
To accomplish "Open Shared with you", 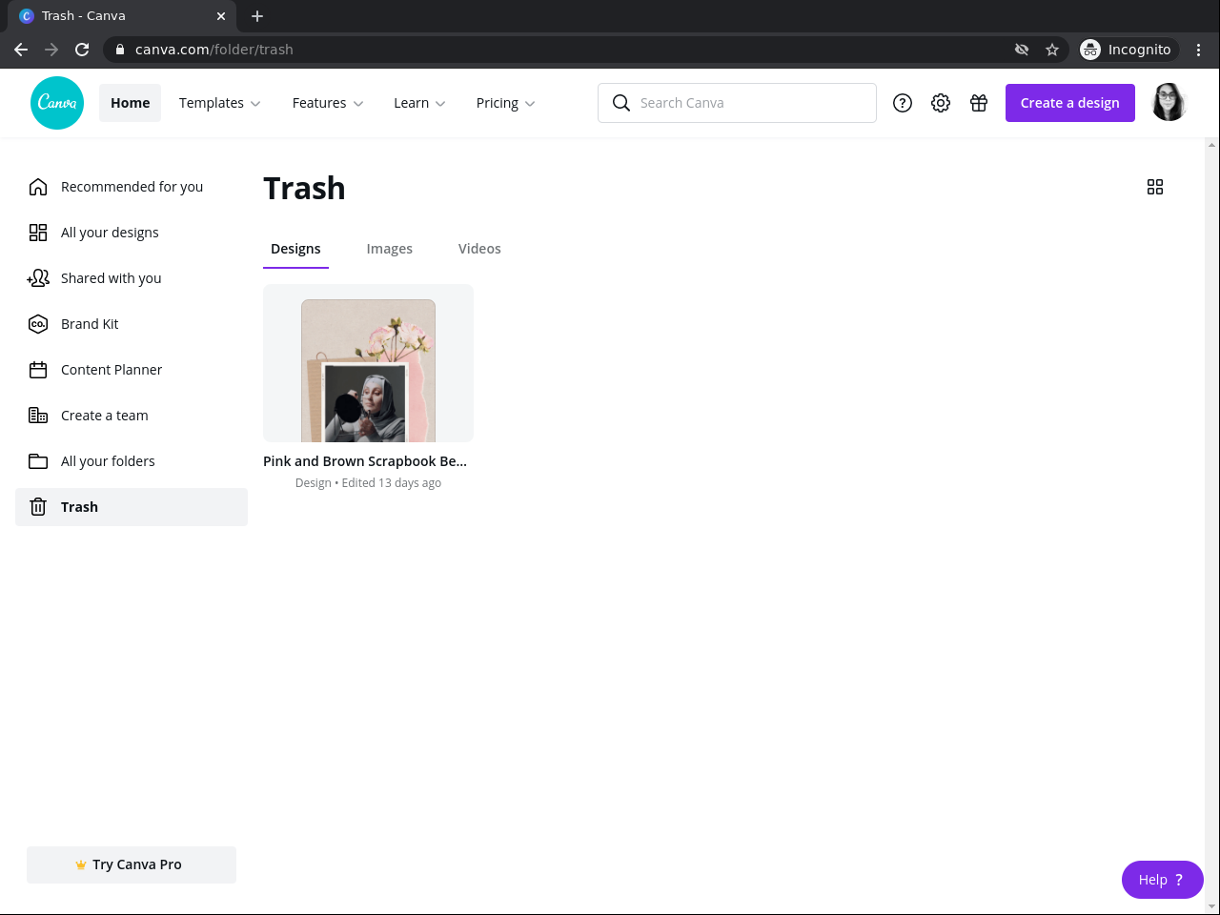I will 132,278.
